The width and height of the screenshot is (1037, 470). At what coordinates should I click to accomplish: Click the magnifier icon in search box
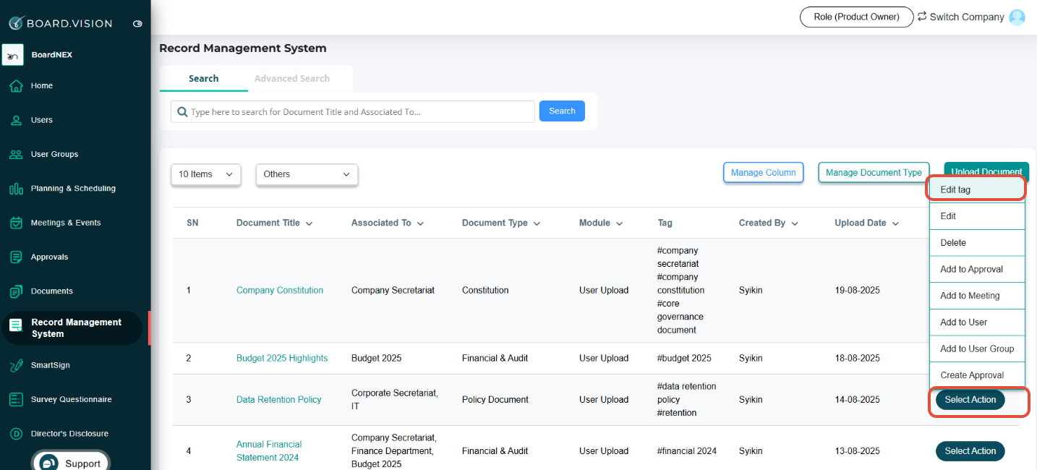(x=182, y=112)
